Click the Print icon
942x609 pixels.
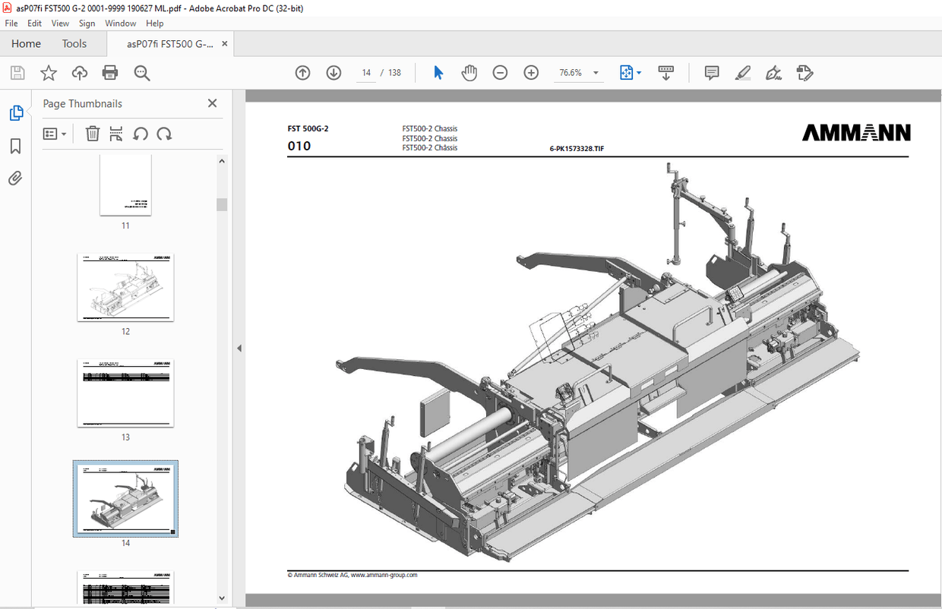110,72
